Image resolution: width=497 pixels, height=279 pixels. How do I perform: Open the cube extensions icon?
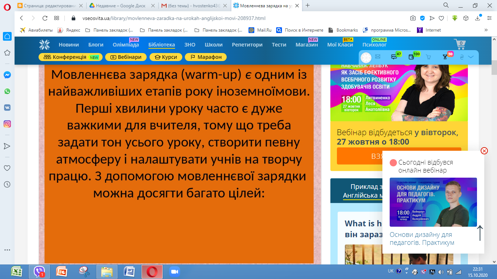[x=466, y=18]
